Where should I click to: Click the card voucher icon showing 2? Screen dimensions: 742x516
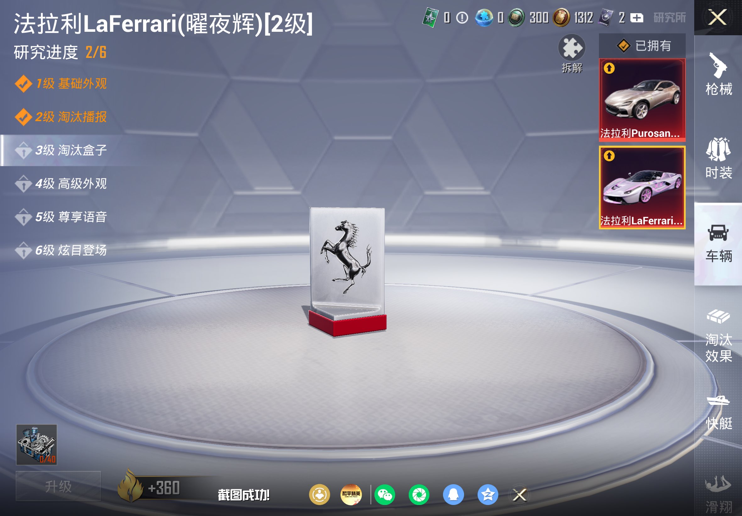(x=606, y=17)
